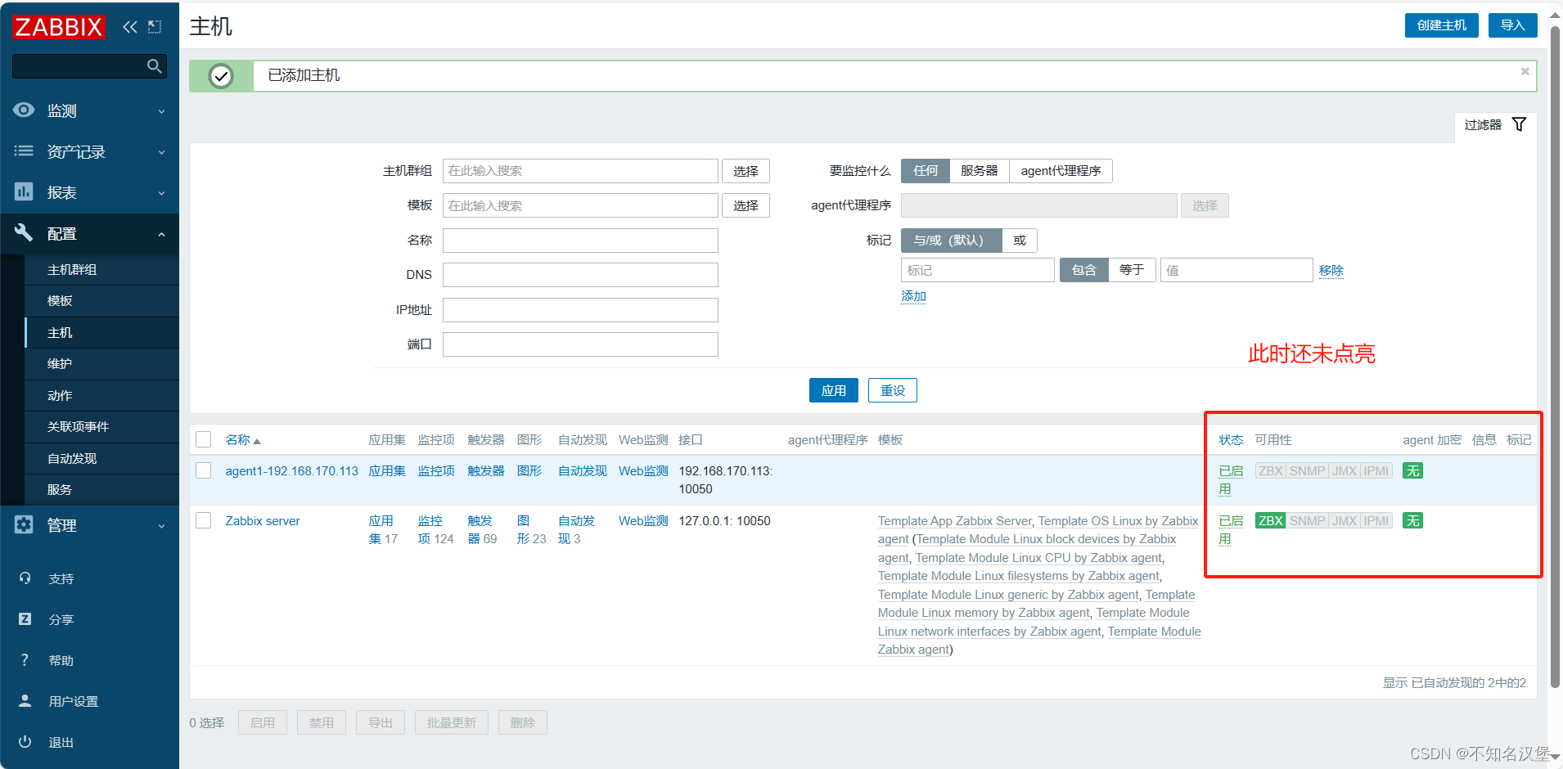
Task: Click the 重设 filter button
Action: (x=893, y=390)
